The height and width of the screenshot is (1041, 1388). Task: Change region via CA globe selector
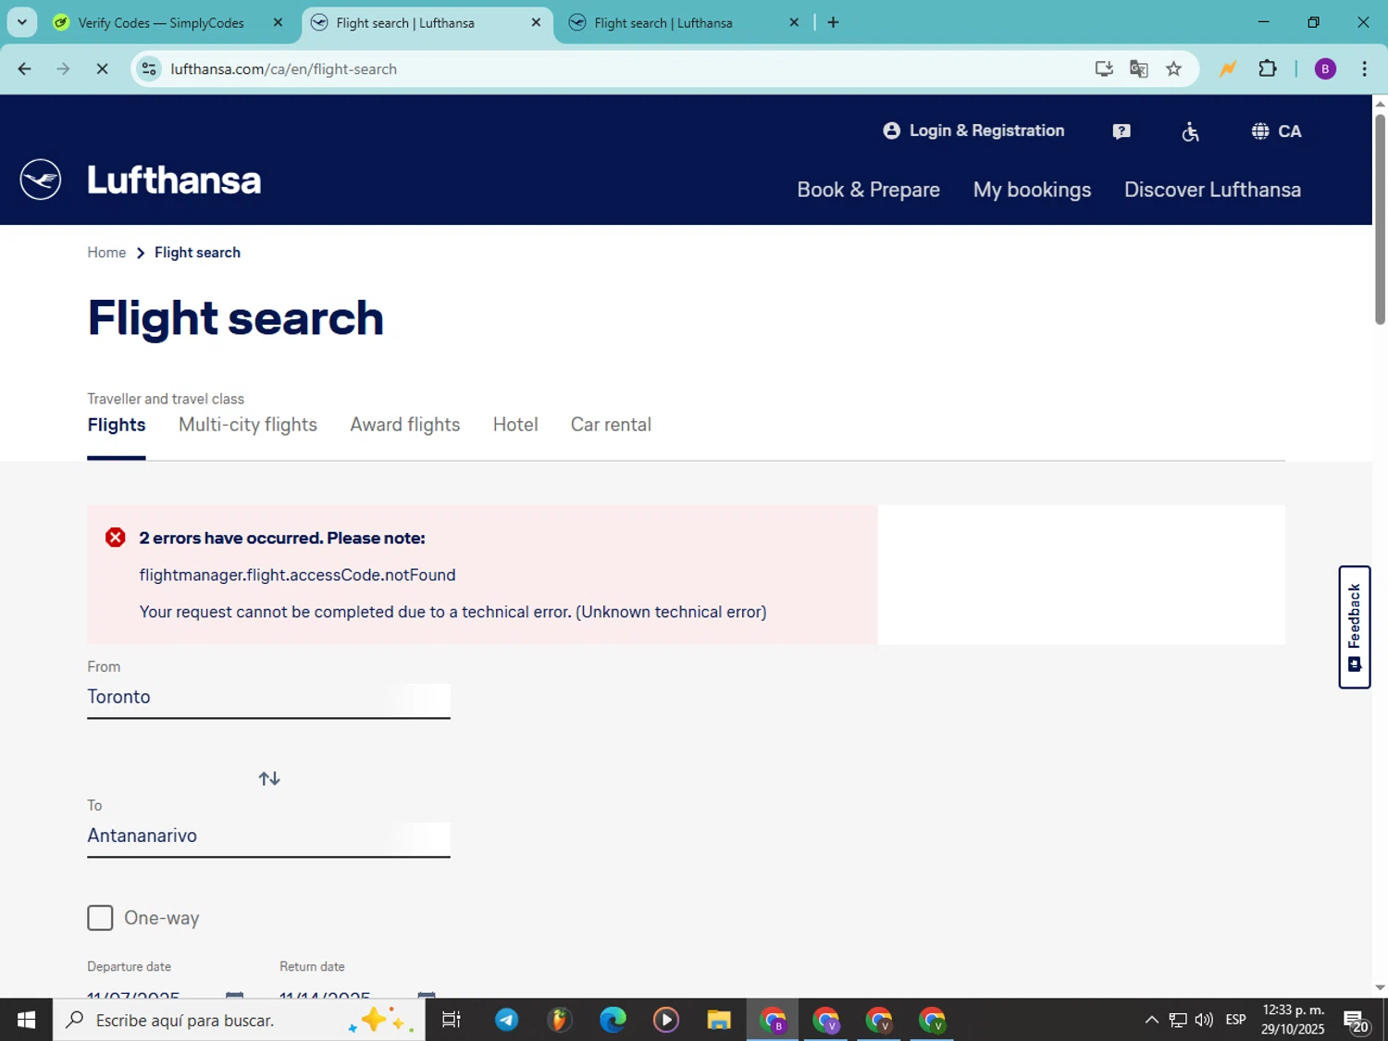tap(1276, 131)
